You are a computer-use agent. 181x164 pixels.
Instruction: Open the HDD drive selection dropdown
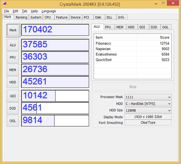click(148, 104)
